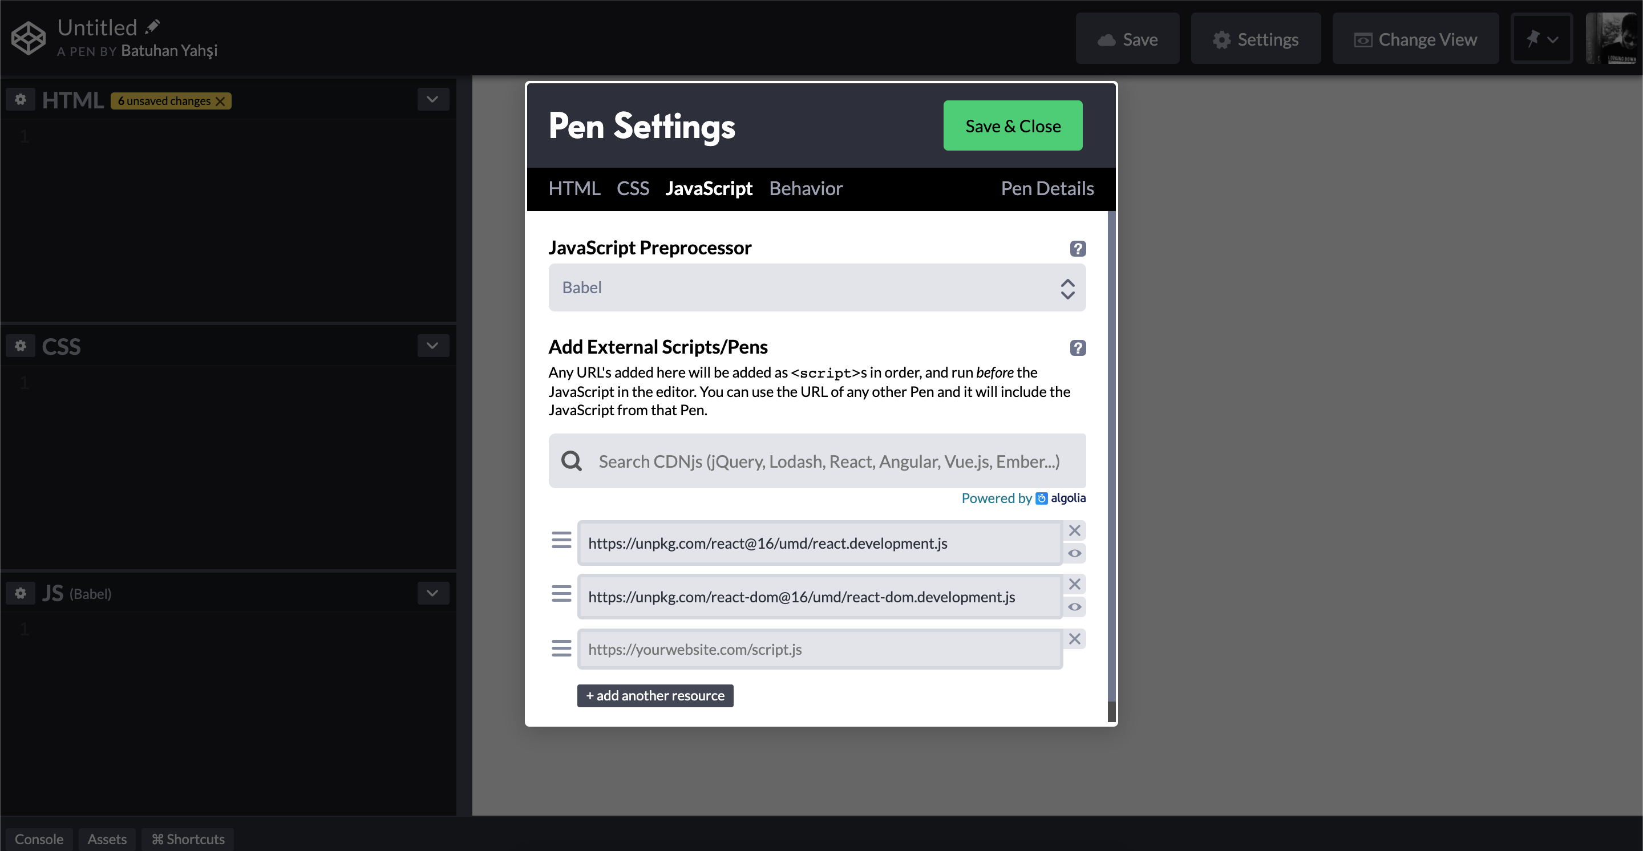Screen dimensions: 1643x851
Task: Open the Pen Details tab
Action: [x=1047, y=189]
